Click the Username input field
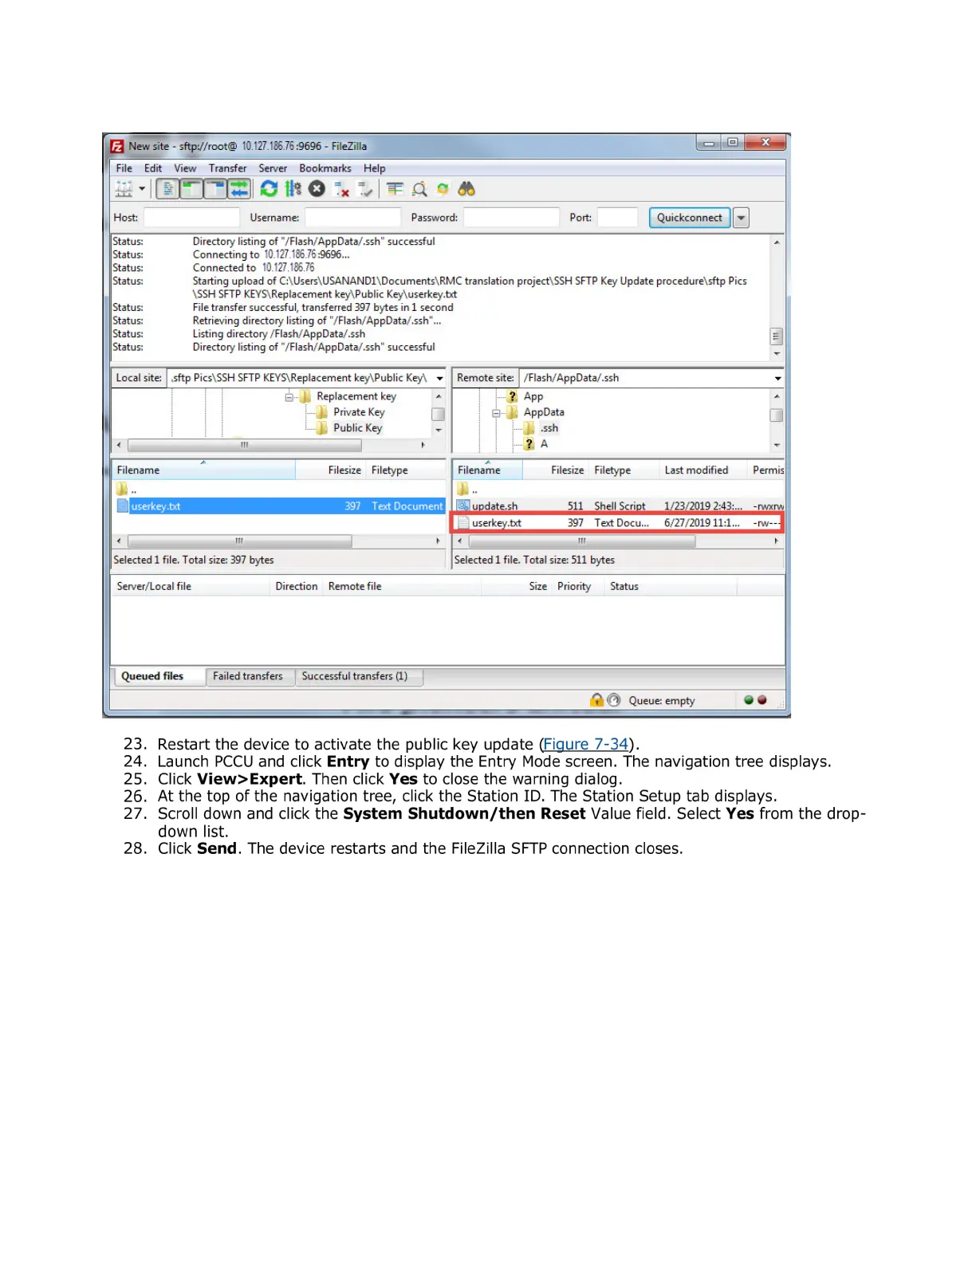Screen dimensions: 976x1263 point(352,218)
